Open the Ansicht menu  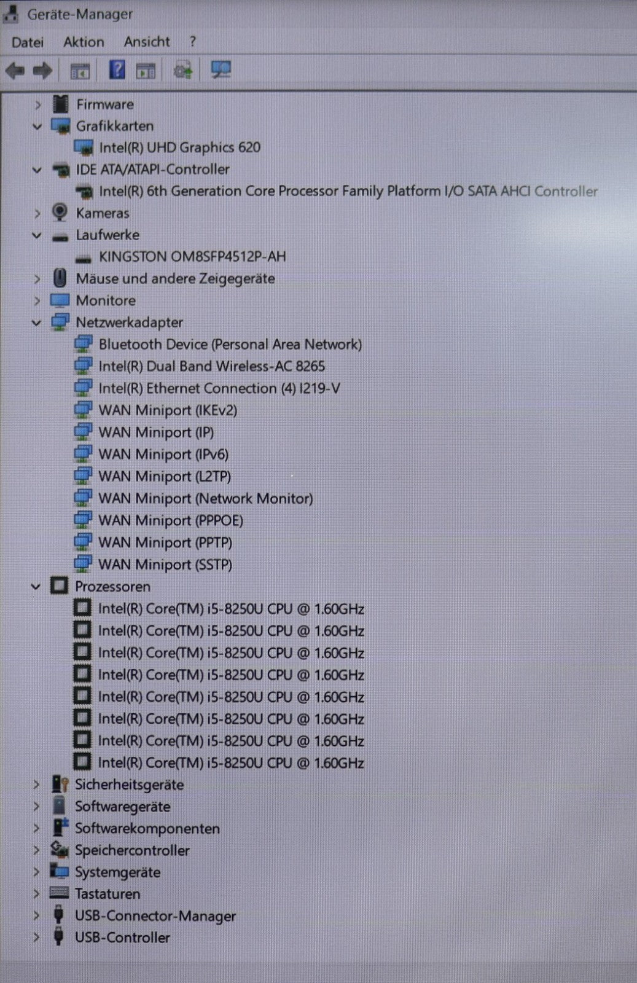146,42
